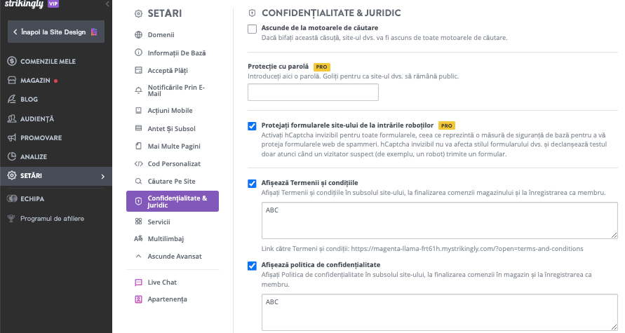This screenshot has width=625, height=333.
Task: Click the Audiență people icon
Action: coord(12,118)
